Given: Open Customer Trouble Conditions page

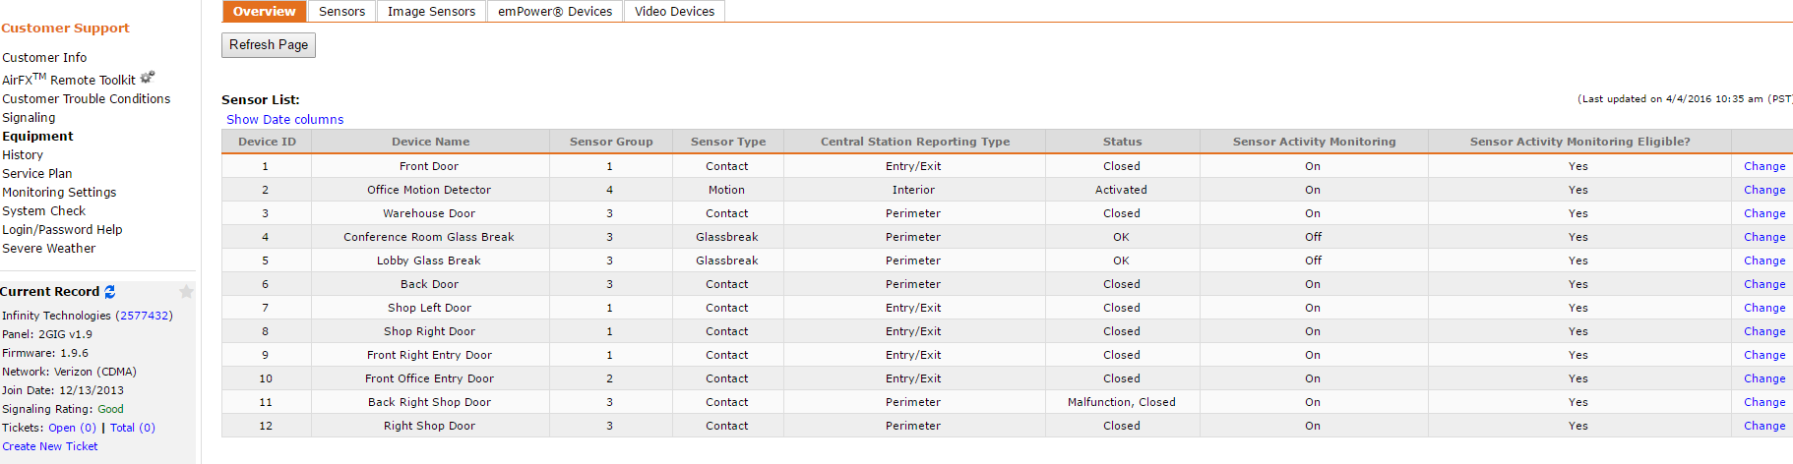Looking at the screenshot, I should click(86, 99).
